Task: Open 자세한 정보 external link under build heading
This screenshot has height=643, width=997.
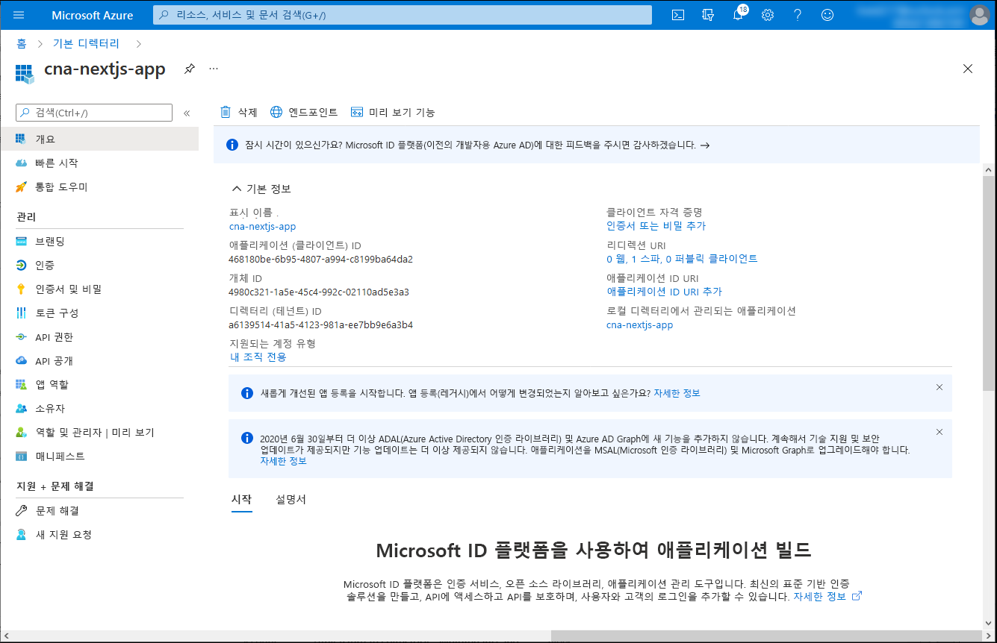Action: tap(827, 596)
